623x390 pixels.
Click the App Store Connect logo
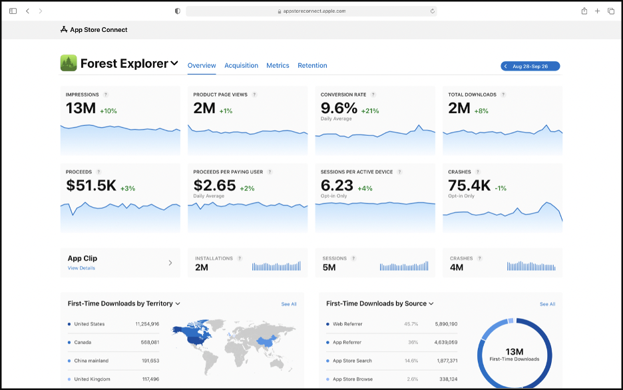[x=64, y=29]
